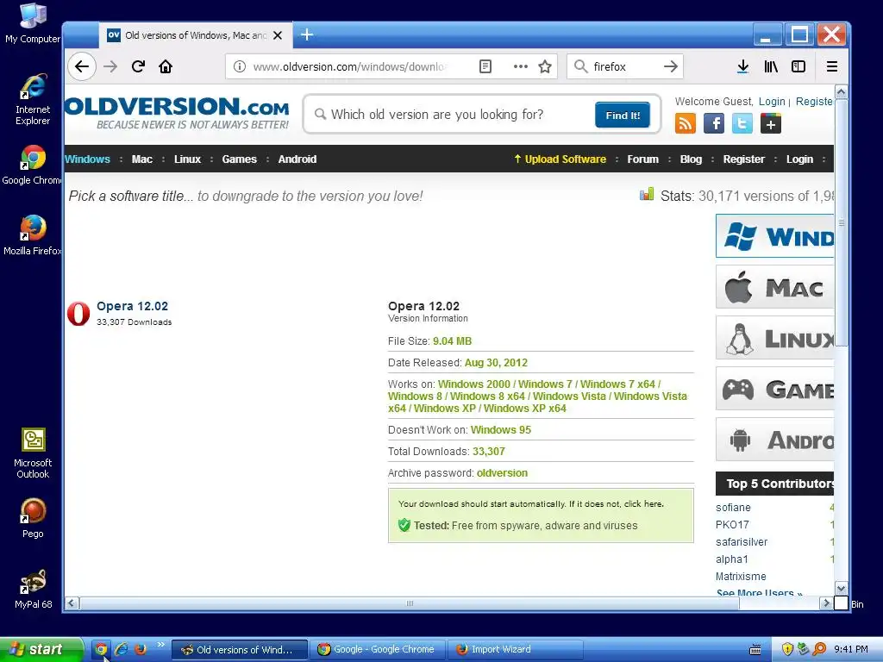Select the Pego desktop icon
883x662 pixels.
click(x=33, y=518)
